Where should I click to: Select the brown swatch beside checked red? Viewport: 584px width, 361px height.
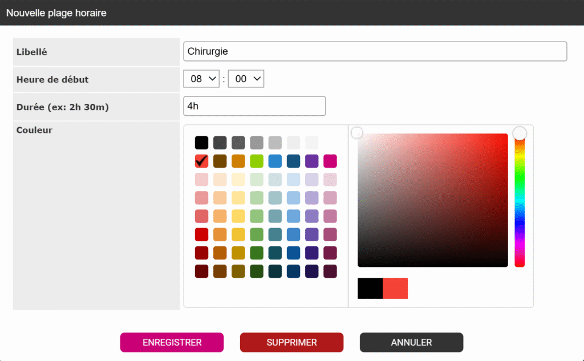pos(220,161)
